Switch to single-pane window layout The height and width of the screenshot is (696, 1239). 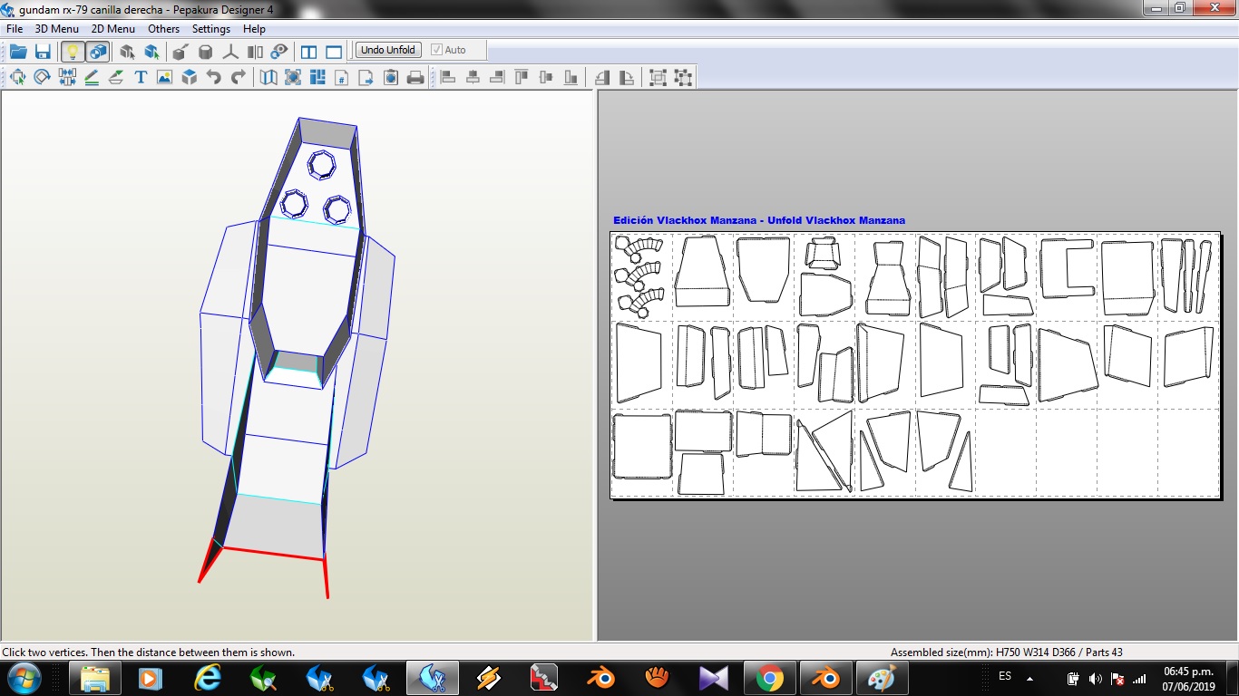click(x=334, y=51)
